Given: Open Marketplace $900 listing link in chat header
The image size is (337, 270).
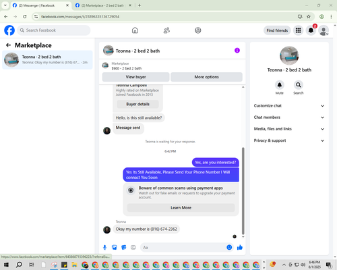Looking at the screenshot, I should (127, 66).
